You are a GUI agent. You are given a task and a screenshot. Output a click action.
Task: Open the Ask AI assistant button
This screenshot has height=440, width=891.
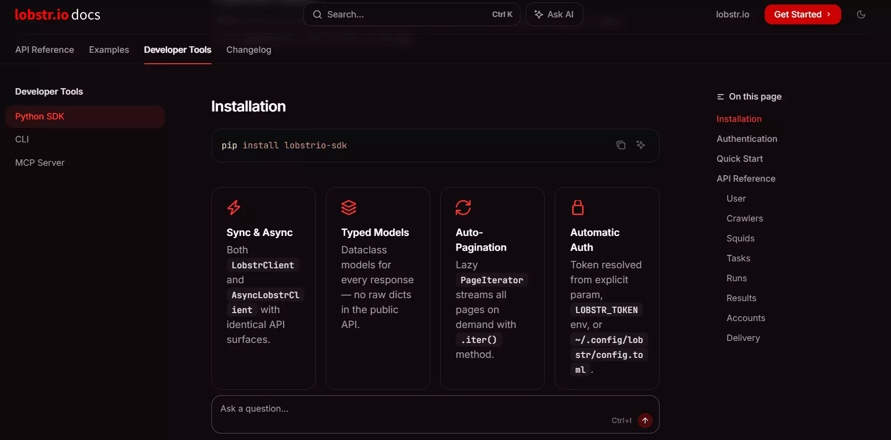pos(554,14)
